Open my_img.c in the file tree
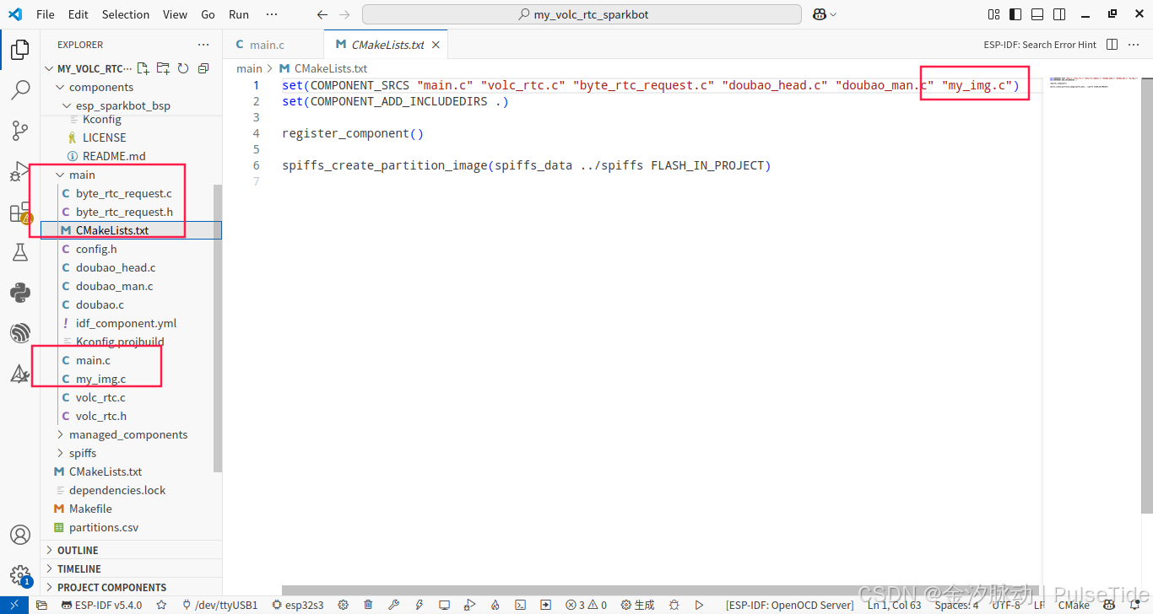Screen dimensions: 1153x614 100,379
